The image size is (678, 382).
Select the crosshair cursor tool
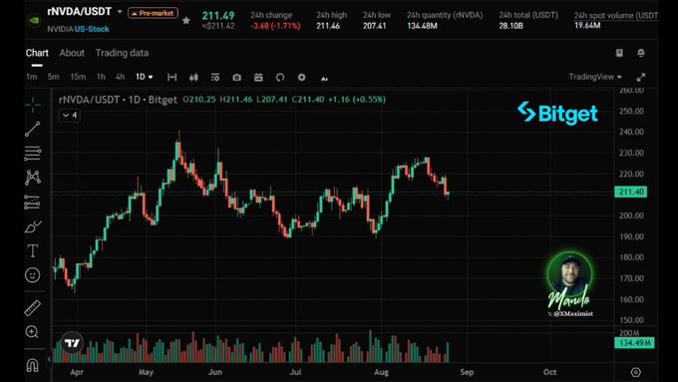[33, 105]
